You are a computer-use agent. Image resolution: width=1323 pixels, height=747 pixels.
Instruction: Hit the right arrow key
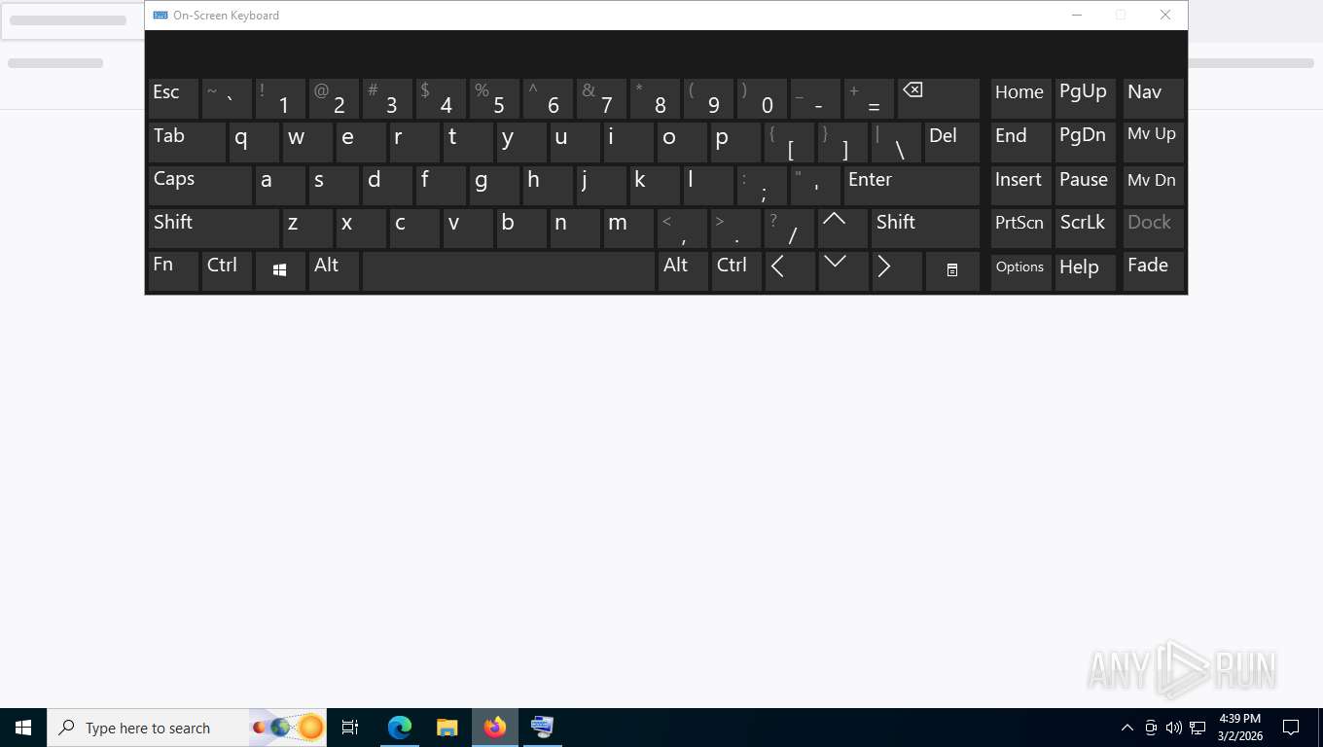click(x=897, y=270)
